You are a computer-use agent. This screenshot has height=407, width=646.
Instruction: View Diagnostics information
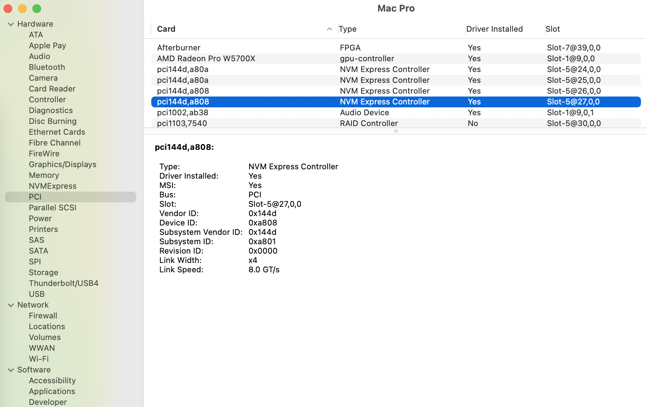(x=51, y=111)
